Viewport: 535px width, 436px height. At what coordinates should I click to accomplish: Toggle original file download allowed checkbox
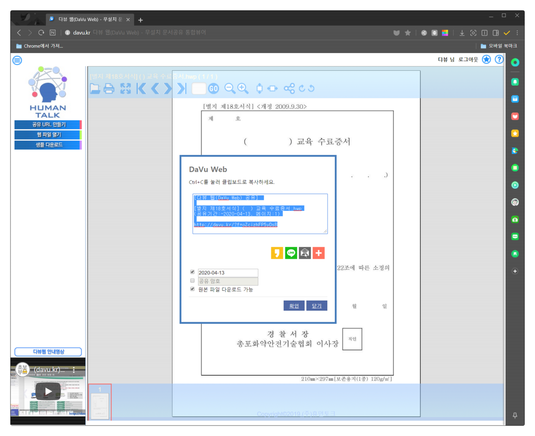tap(192, 289)
